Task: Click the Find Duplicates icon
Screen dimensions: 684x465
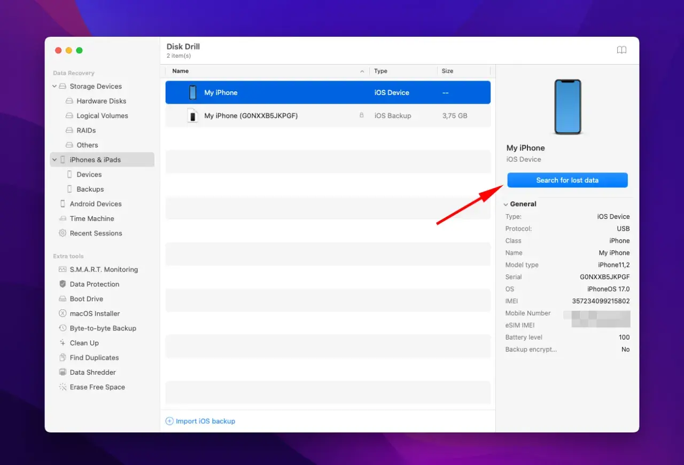Action: coord(63,358)
